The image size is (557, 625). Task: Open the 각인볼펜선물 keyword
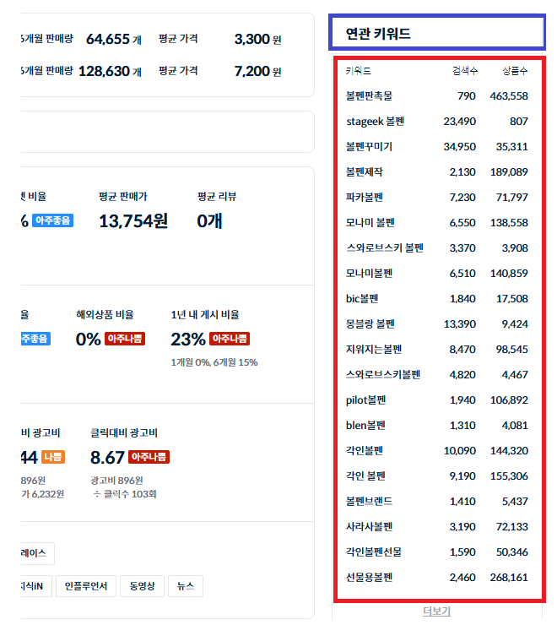pos(374,552)
